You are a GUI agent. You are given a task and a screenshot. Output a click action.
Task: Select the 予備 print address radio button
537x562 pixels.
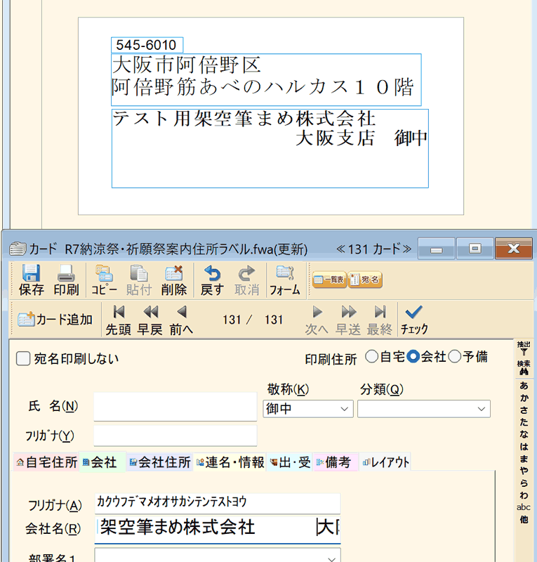(x=454, y=357)
